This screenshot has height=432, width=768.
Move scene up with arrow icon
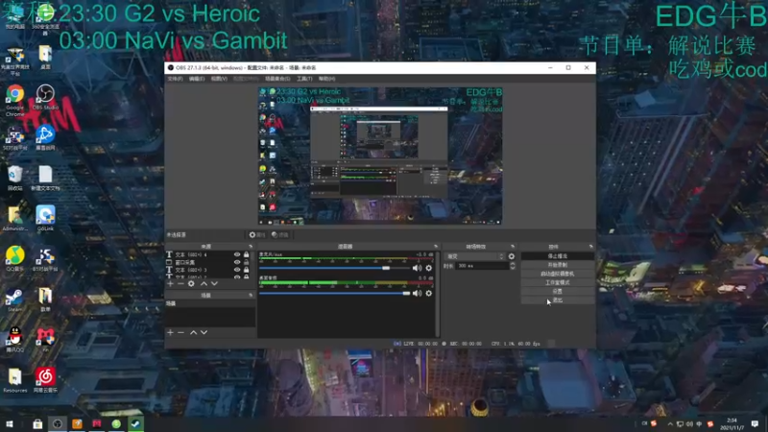194,332
